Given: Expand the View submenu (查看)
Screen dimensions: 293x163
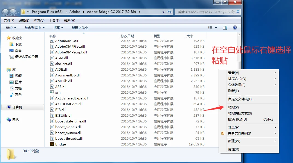Looking at the screenshot, I should pyautogui.click(x=249, y=73).
